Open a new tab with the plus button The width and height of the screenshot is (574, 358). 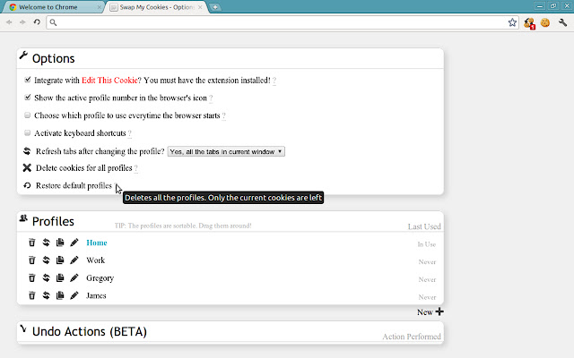(x=215, y=7)
